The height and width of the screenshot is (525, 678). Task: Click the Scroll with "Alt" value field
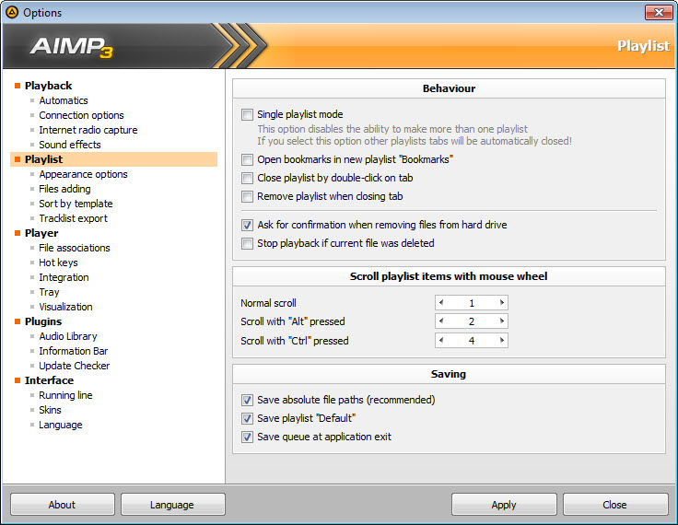[x=472, y=321]
